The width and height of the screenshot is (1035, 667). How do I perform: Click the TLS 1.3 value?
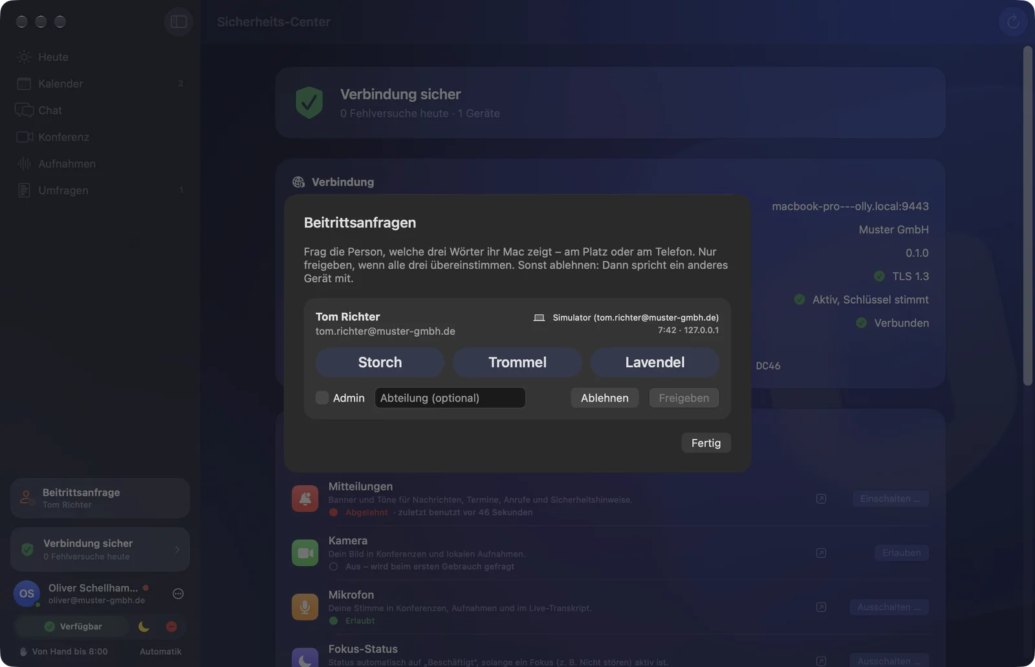coord(910,277)
